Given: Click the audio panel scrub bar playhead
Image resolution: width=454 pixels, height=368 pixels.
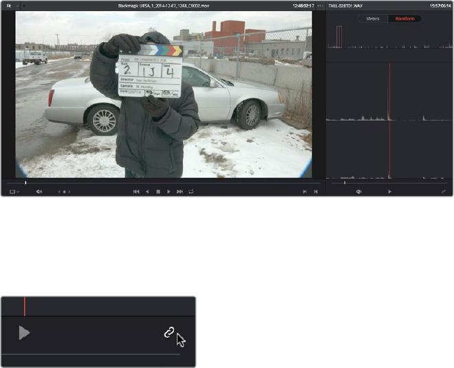Looking at the screenshot, I should (345, 183).
